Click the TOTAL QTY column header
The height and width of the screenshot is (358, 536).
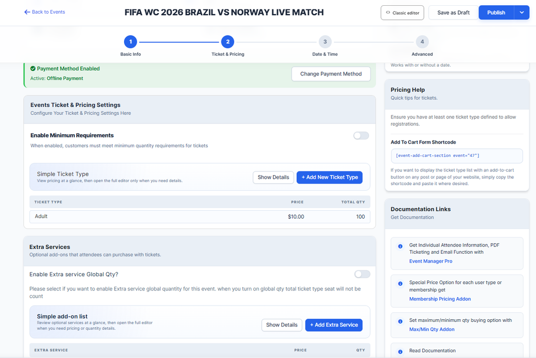tap(353, 202)
